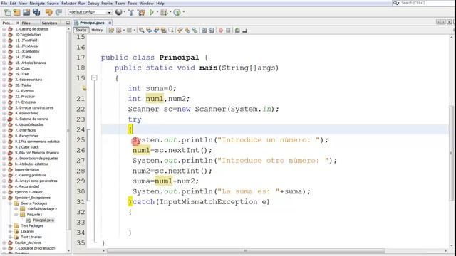Select the Escribir_Archivos project

28,242
